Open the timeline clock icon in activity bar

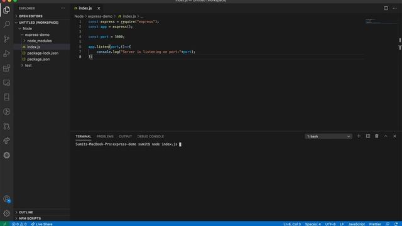pos(7,112)
